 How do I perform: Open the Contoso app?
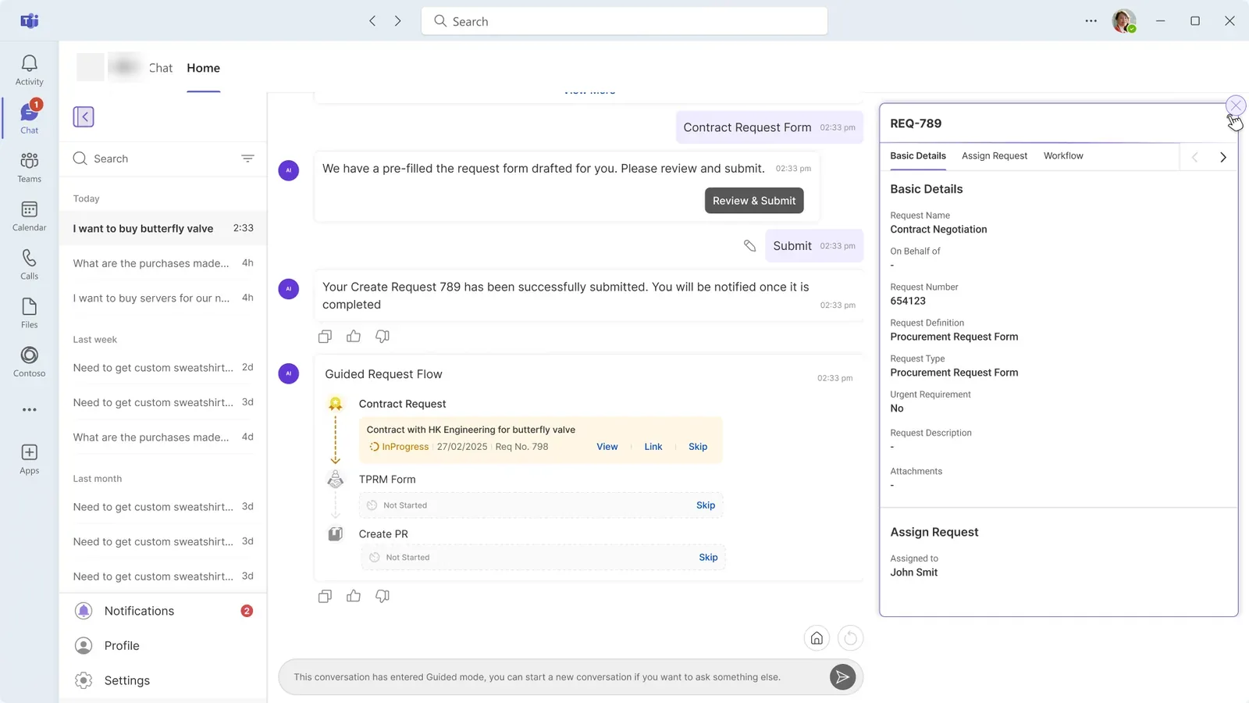point(29,362)
